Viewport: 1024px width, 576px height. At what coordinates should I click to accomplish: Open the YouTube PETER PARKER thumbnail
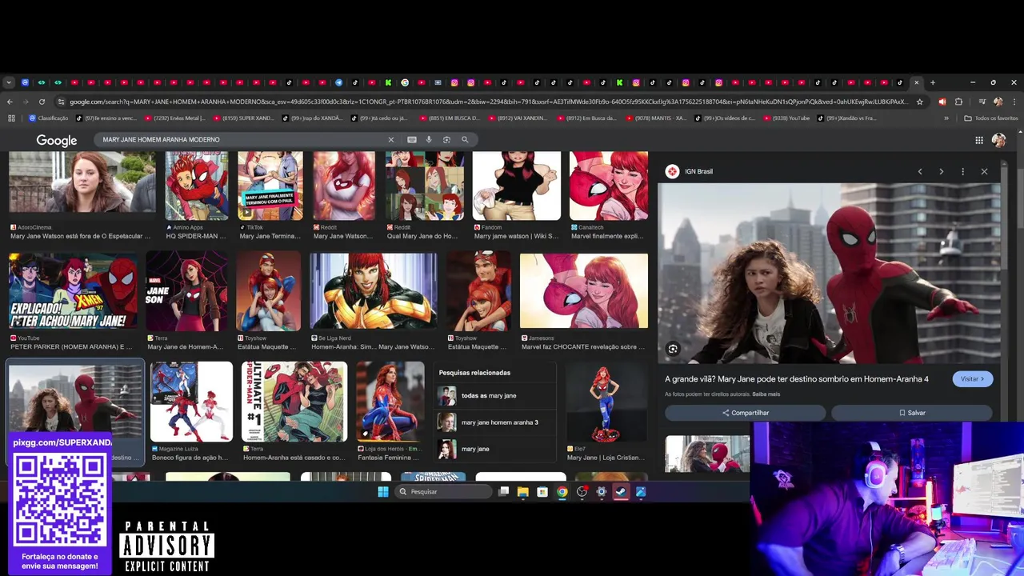73,291
